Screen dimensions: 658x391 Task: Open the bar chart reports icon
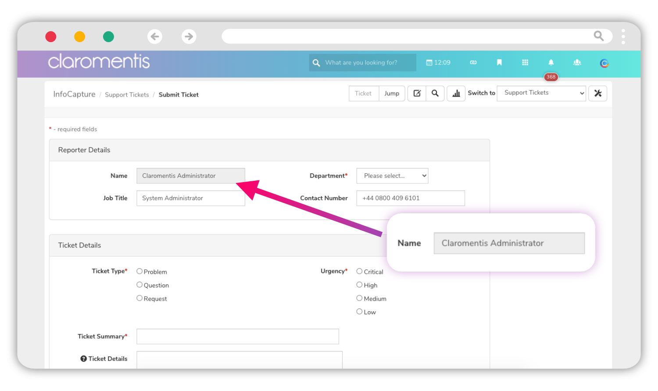pyautogui.click(x=456, y=93)
